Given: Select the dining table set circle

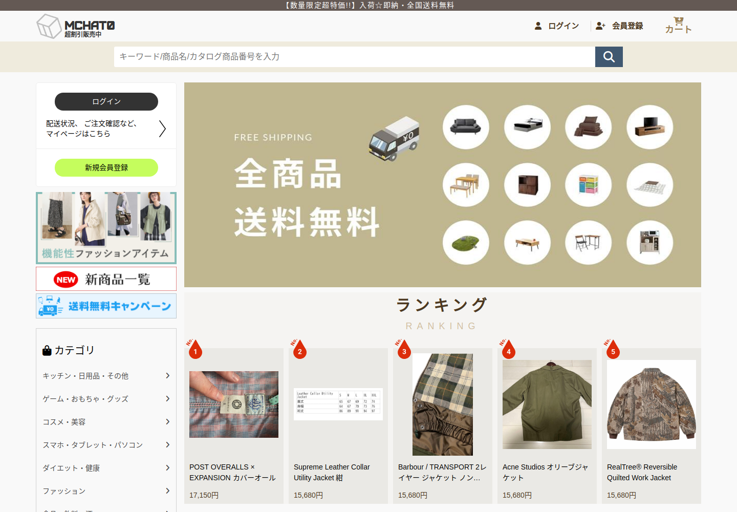Looking at the screenshot, I should tap(466, 185).
